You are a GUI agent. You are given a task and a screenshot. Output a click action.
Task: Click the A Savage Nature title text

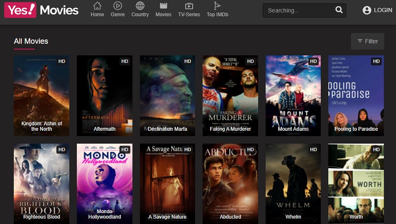(167, 217)
